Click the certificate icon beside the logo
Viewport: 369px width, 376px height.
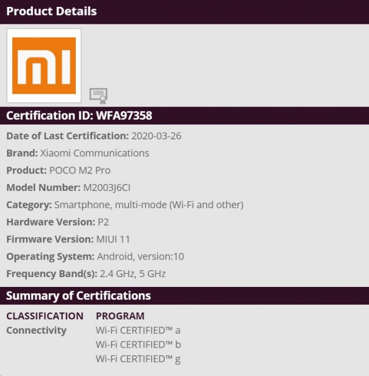pos(98,95)
